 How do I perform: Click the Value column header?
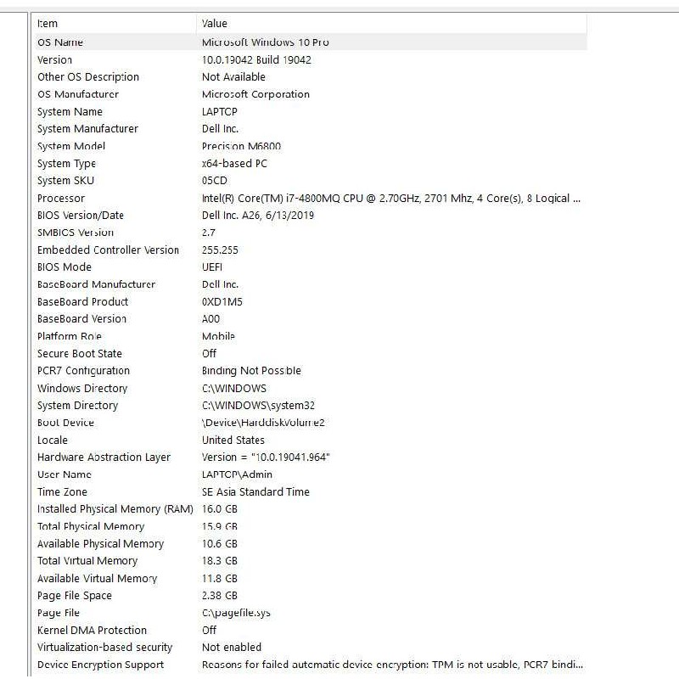click(392, 24)
